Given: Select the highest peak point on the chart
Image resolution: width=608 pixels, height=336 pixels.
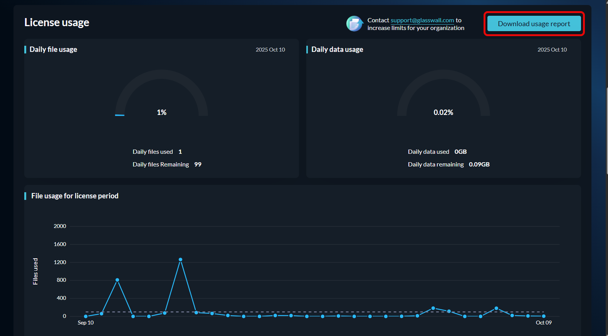Looking at the screenshot, I should click(180, 259).
